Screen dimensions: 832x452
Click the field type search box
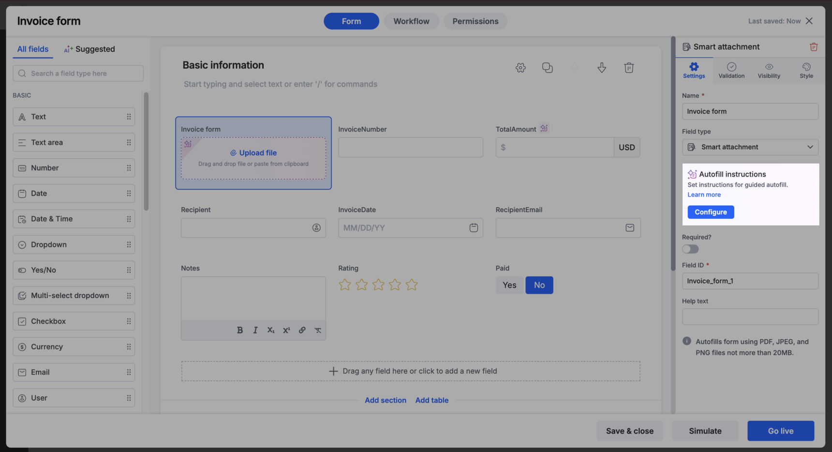78,74
